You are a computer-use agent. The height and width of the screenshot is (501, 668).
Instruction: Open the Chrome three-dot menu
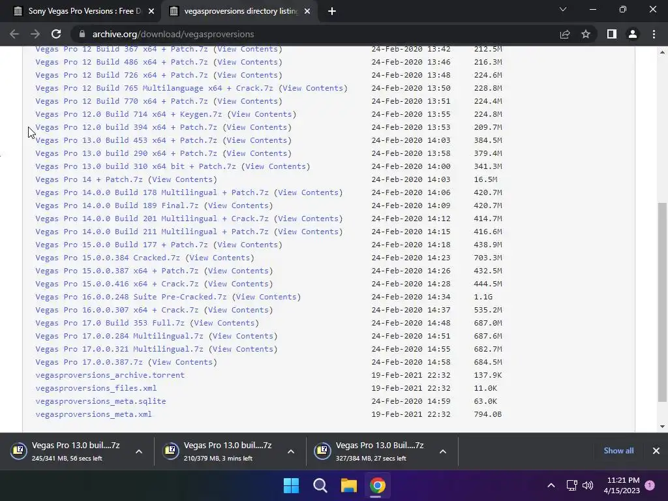[x=654, y=34]
